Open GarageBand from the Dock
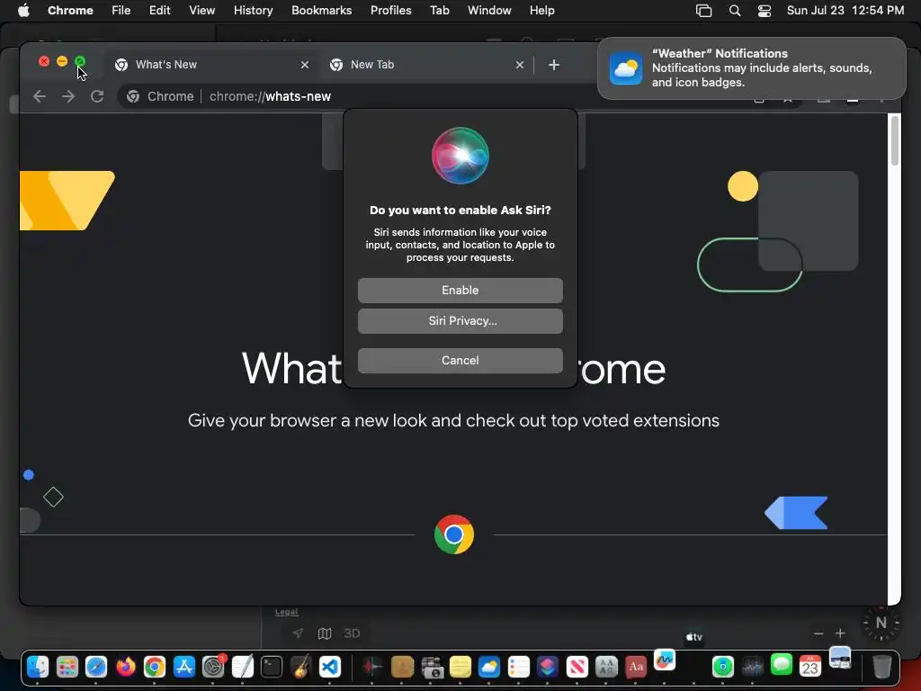This screenshot has width=921, height=691. coord(300,667)
